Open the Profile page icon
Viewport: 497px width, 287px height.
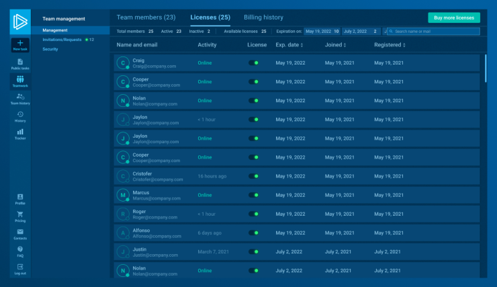[x=20, y=198]
